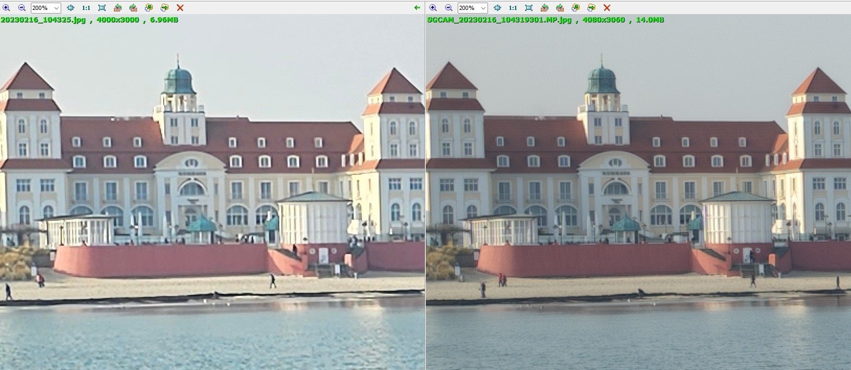Viewport: 851px width, 370px height.
Task: Open the left pane zoom percentage dropdown
Action: point(56,8)
